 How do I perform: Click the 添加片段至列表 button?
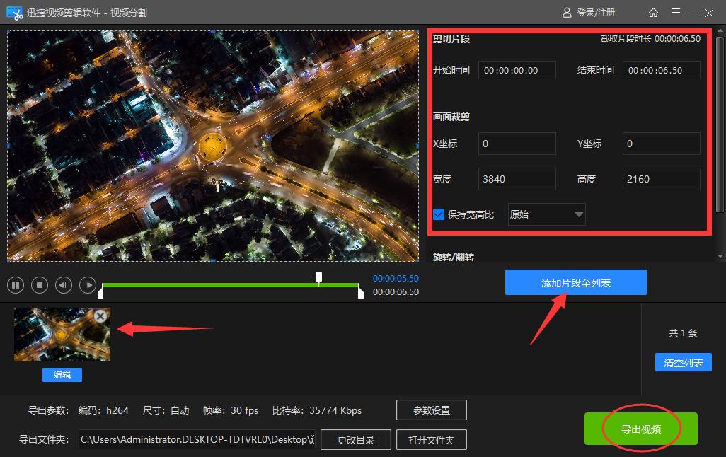point(575,282)
